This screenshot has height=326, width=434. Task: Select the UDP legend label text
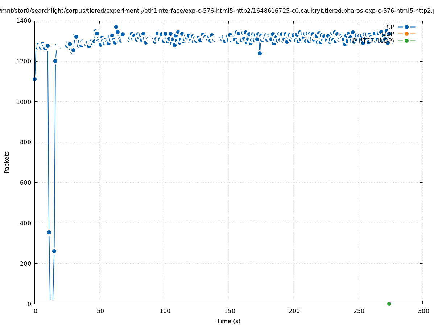(388, 34)
